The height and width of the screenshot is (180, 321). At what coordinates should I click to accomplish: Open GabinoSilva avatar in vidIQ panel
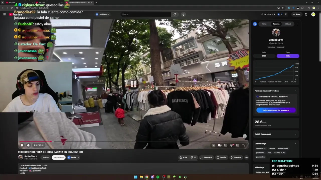276,32
